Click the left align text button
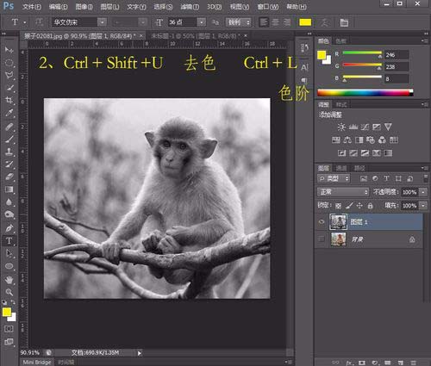The height and width of the screenshot is (366, 431). click(264, 22)
